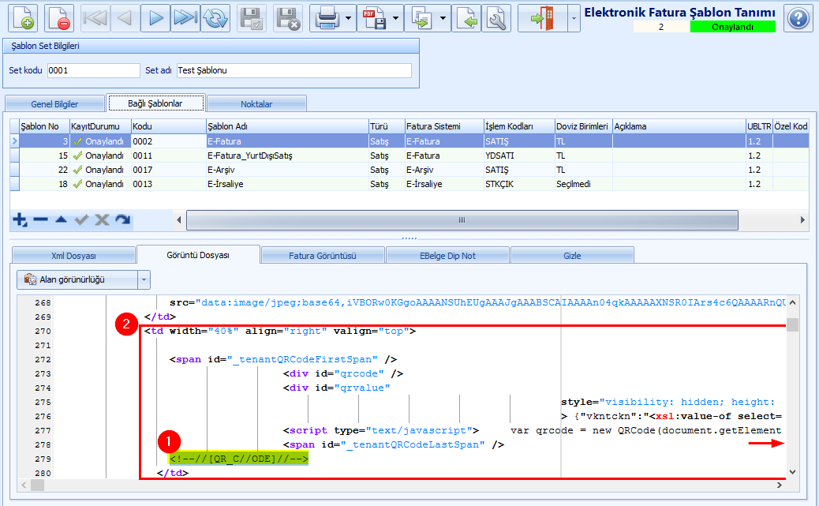Go to the first record
The image size is (819, 506).
(x=95, y=18)
